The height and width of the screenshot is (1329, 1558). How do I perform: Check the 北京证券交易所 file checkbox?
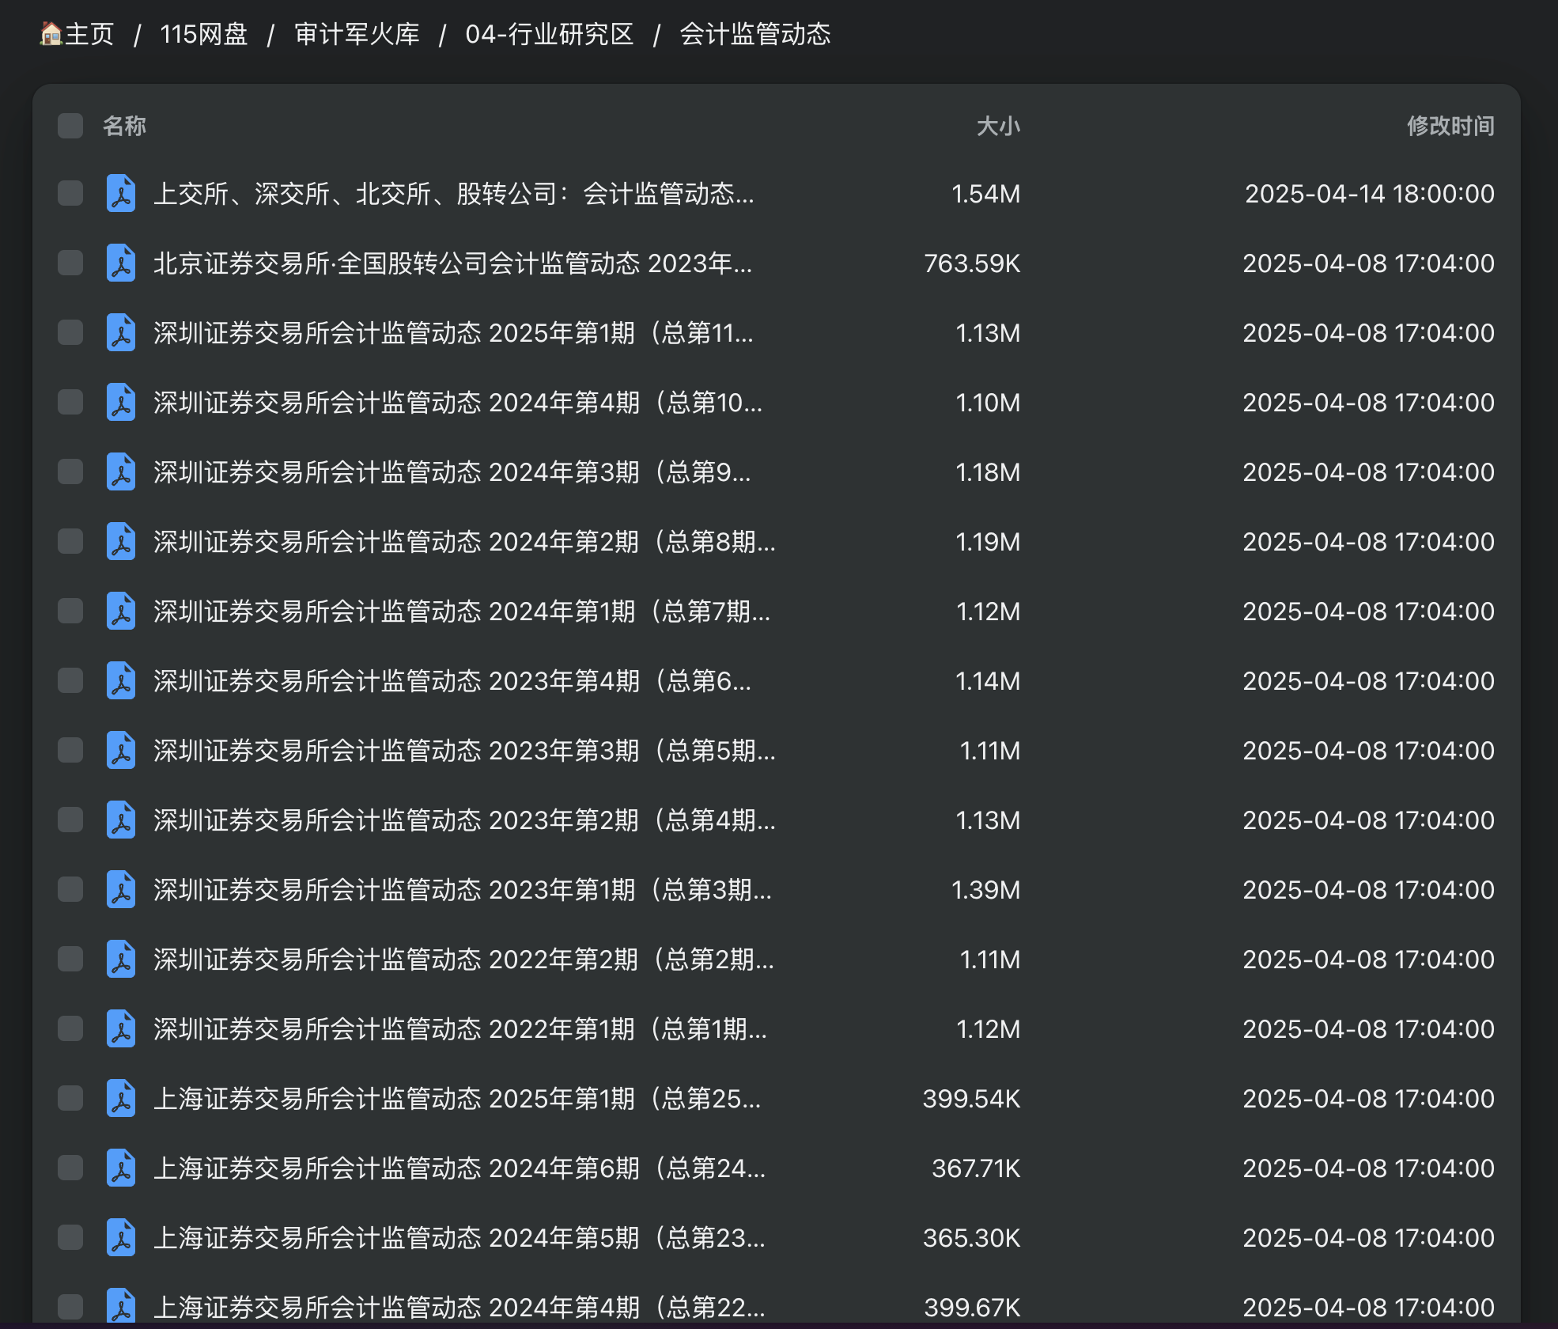point(70,263)
